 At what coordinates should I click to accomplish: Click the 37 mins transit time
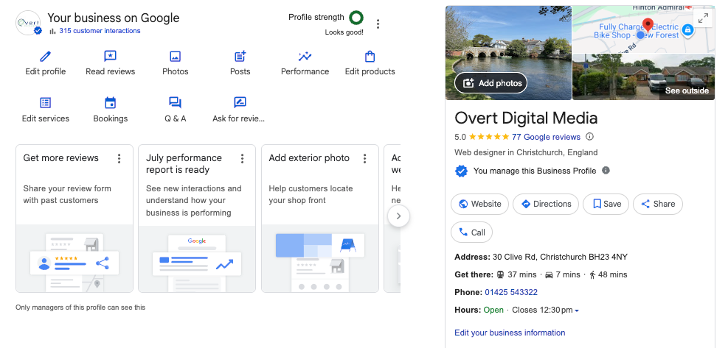(x=522, y=274)
